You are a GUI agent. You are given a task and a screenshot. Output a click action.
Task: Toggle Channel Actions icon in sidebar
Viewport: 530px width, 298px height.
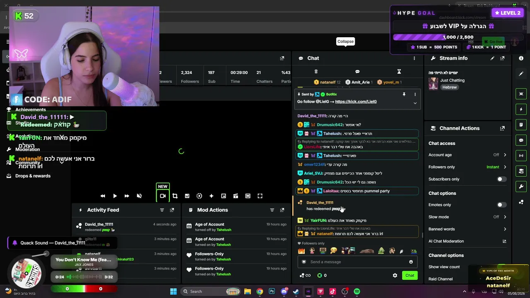pyautogui.click(x=521, y=171)
